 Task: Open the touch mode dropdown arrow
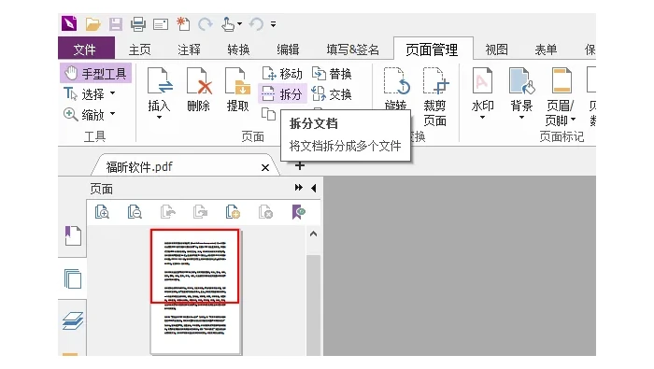(240, 23)
